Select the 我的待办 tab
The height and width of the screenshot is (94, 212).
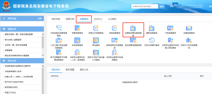point(56,70)
